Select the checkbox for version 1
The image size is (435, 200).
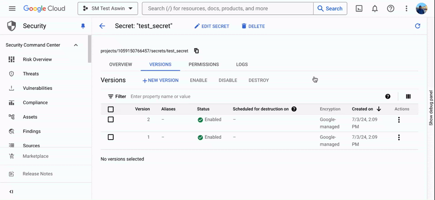(x=111, y=137)
